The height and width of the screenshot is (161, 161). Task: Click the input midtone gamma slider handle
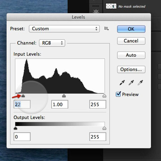64,96
